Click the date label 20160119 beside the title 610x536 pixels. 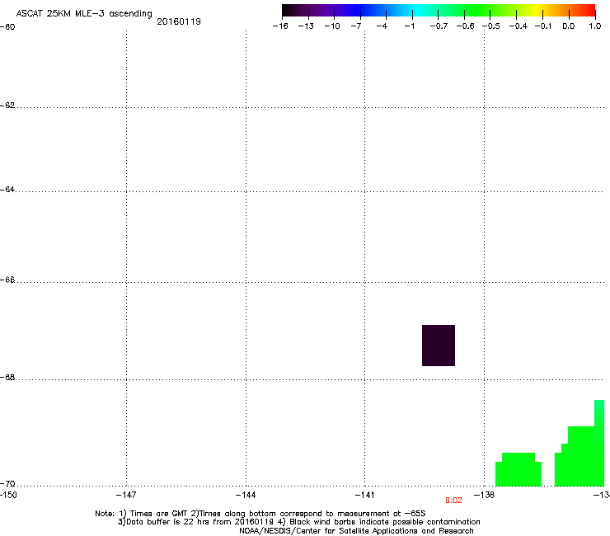[x=179, y=21]
